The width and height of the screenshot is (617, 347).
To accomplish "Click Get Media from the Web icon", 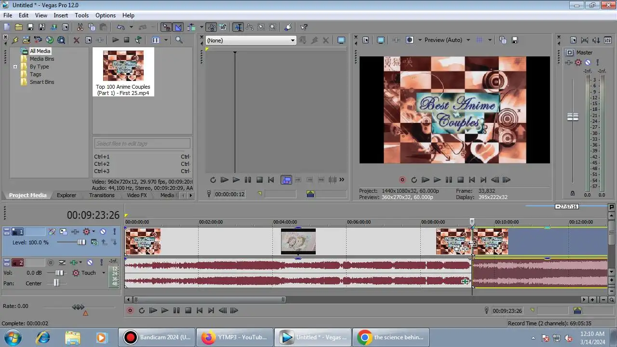I will click(x=61, y=40).
